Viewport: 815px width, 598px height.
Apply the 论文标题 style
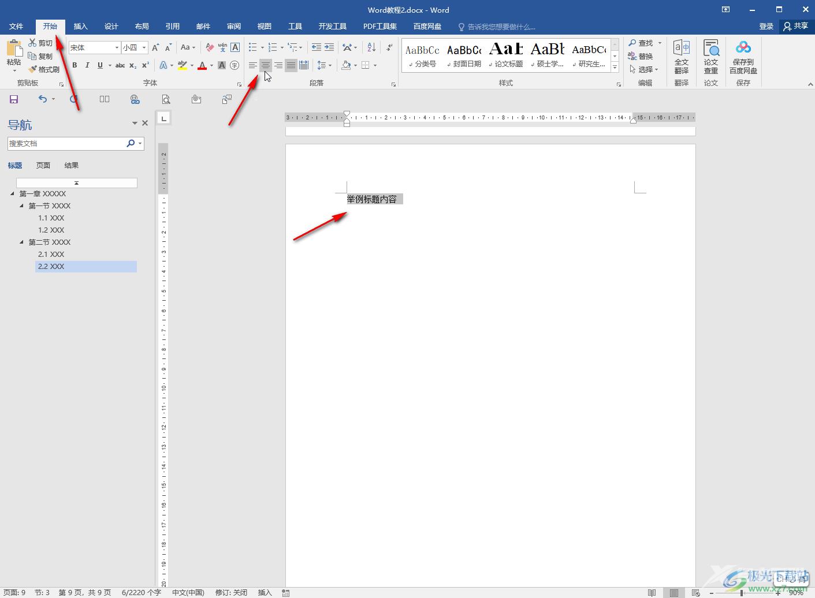pos(506,55)
